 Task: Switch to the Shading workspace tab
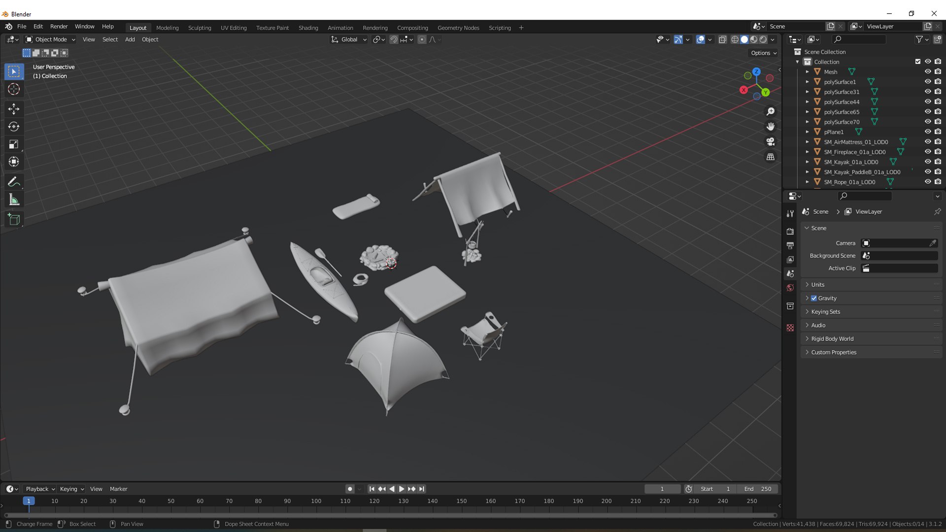308,28
